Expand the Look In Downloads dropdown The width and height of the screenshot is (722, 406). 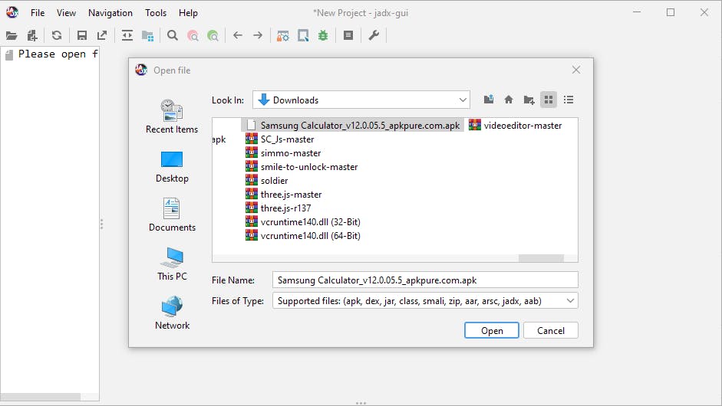point(361,100)
